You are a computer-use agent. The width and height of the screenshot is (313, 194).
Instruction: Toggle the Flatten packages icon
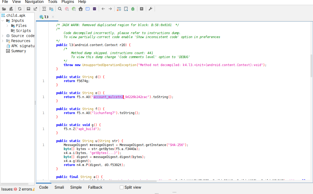(x=51, y=9)
